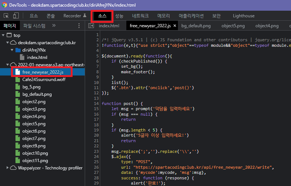Open bg_5.png in the file tree

click(31, 87)
